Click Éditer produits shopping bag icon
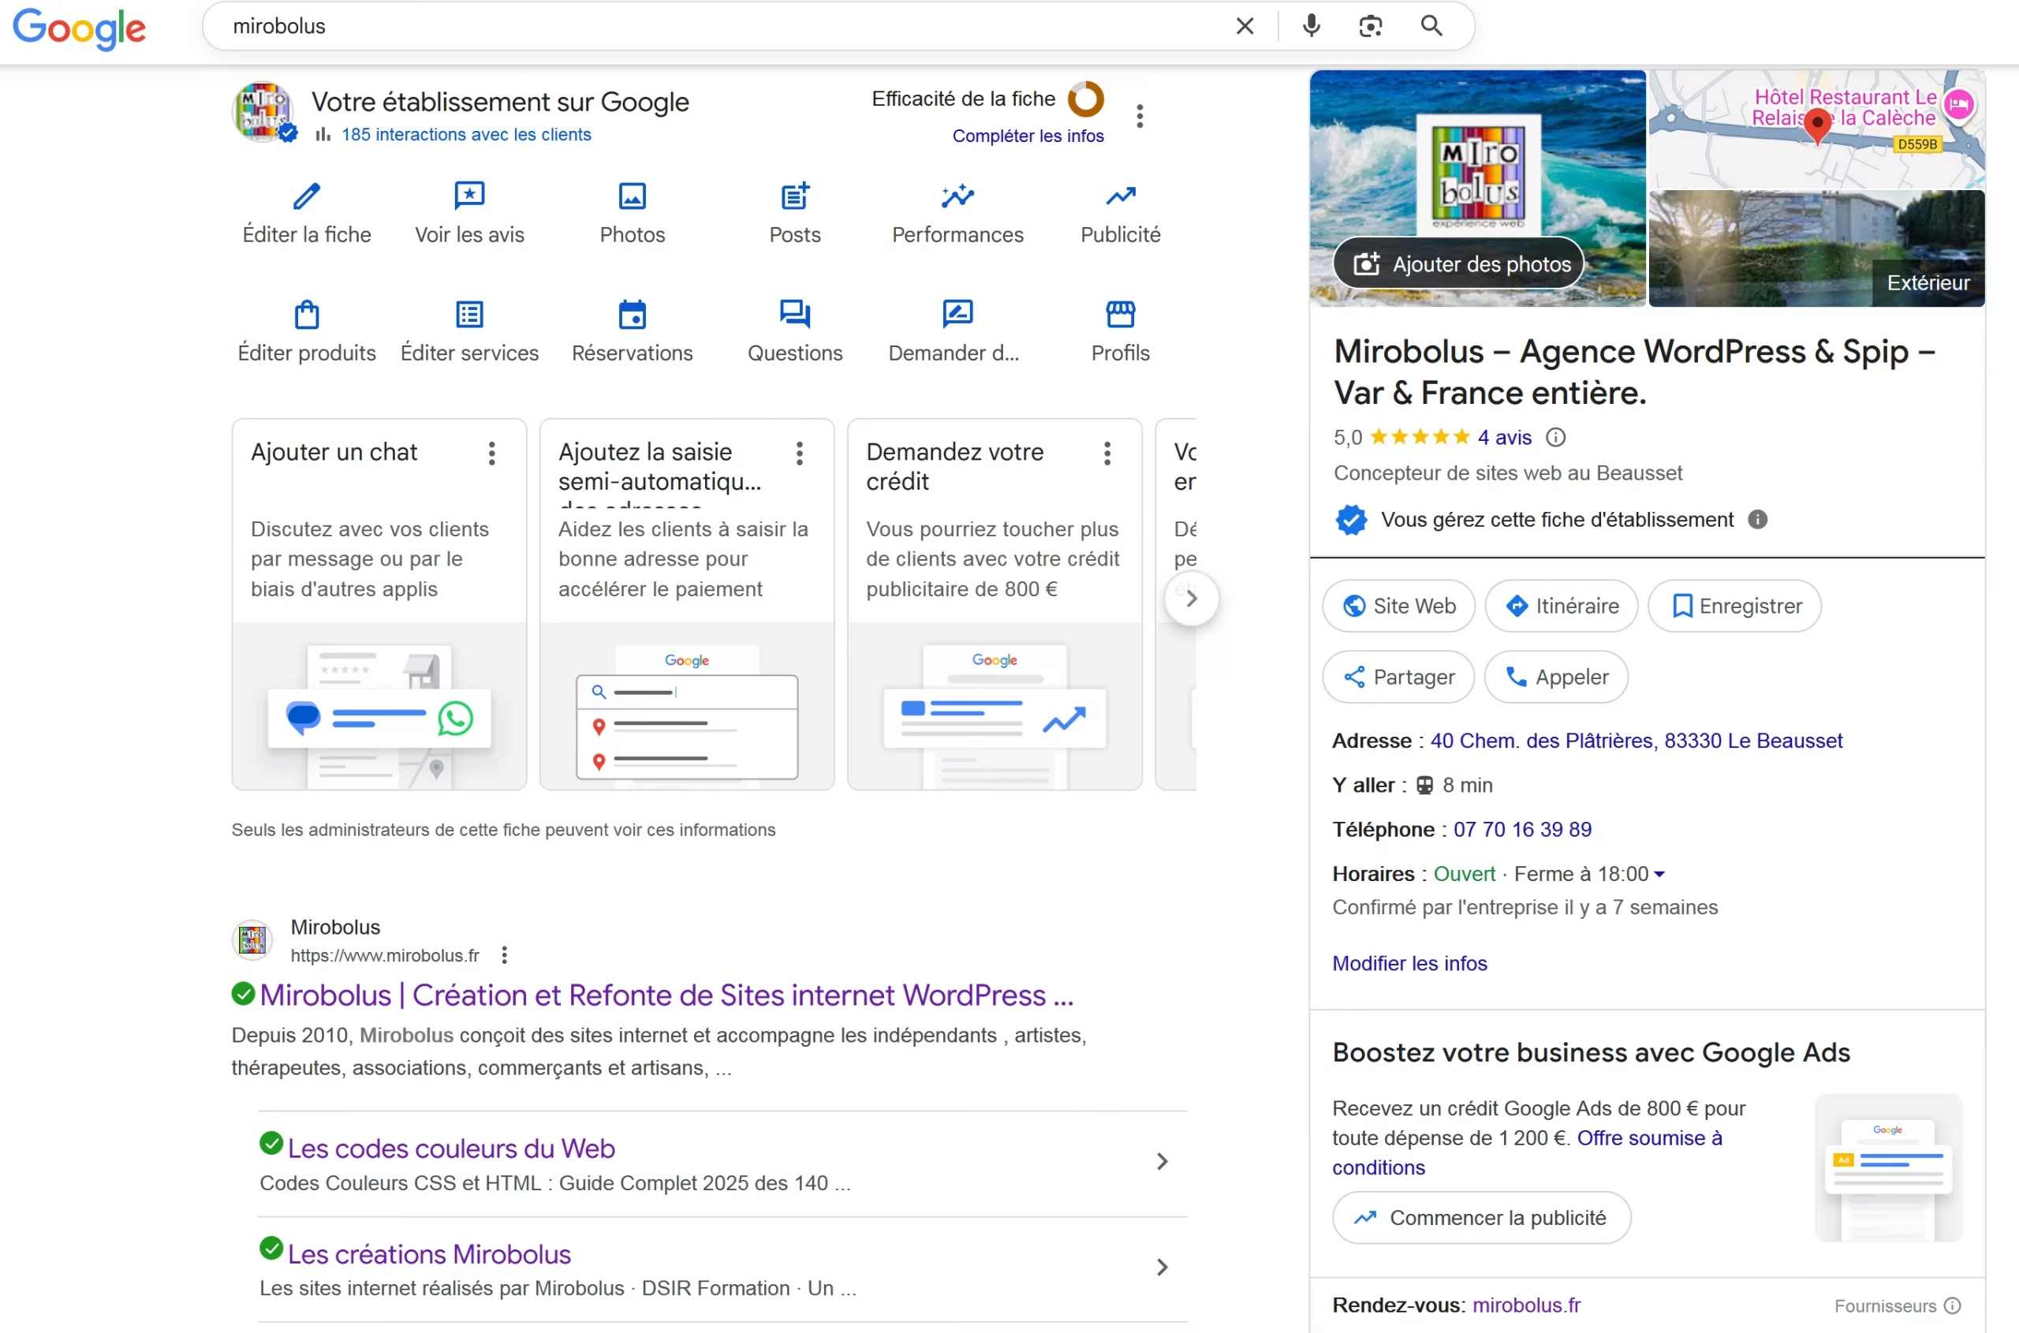 tap(306, 315)
